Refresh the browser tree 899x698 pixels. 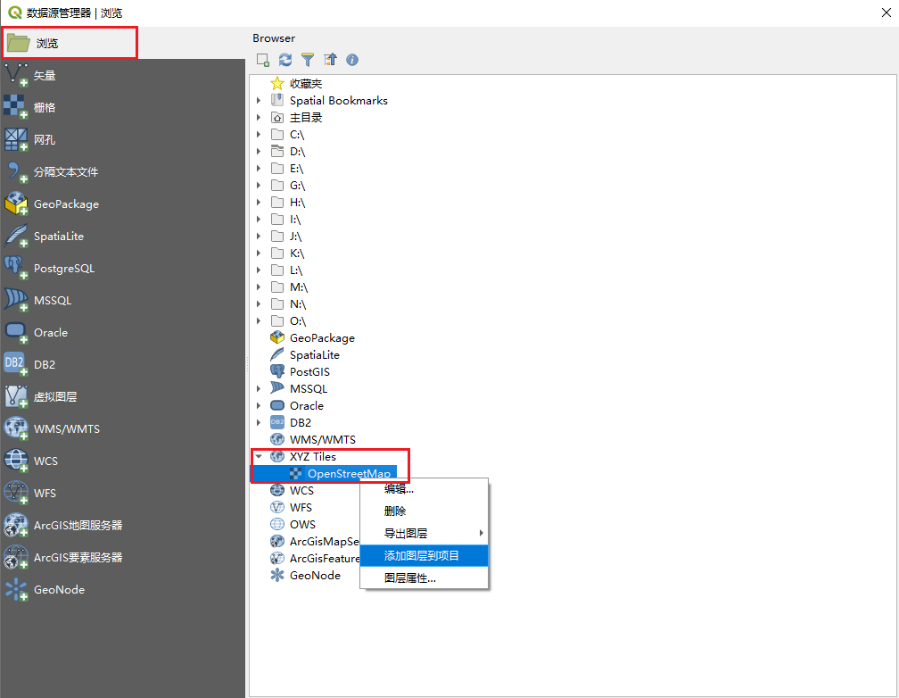click(x=285, y=60)
